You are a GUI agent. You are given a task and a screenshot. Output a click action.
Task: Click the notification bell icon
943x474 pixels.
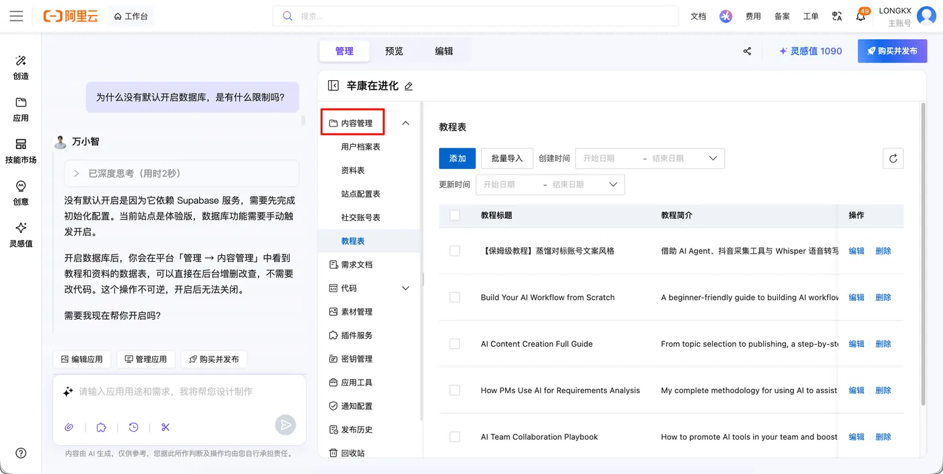point(860,16)
